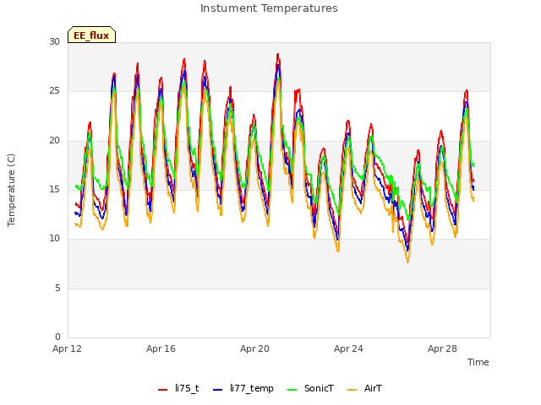Screen dimensions: 541x405
Task: Click the green SonicT legend color marker
Action: (x=292, y=390)
